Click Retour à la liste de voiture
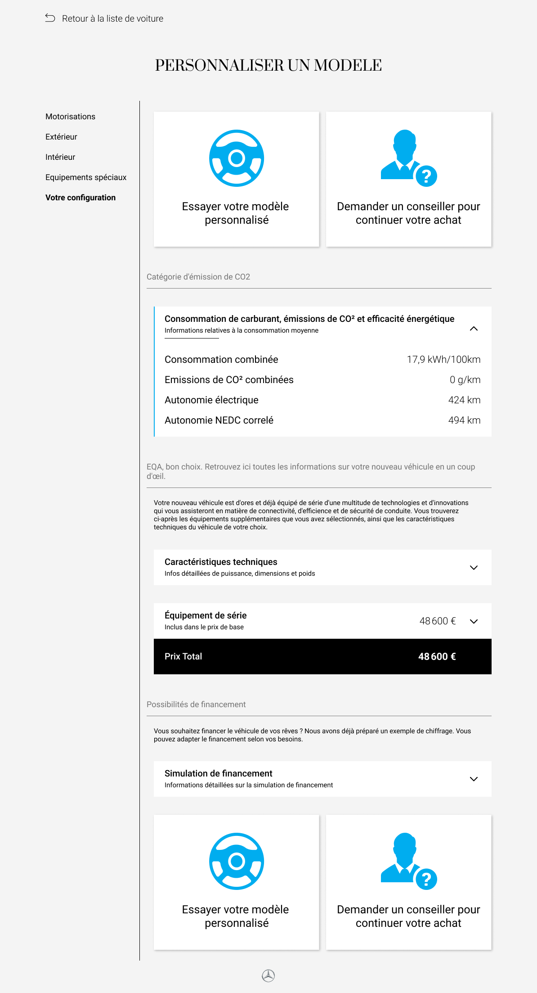This screenshot has height=993, width=537. 112,18
